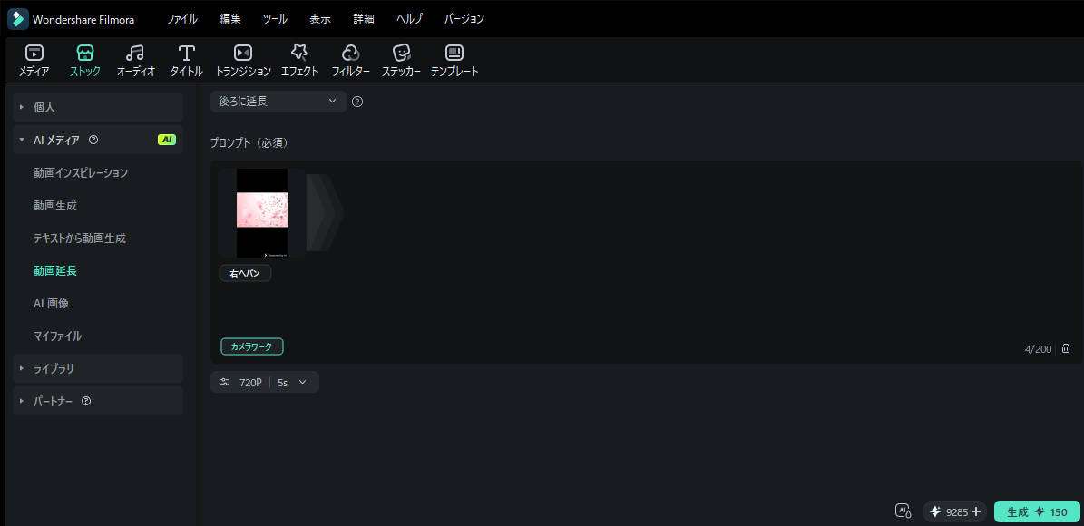Open the フィルター filters panel
This screenshot has width=1084, height=526.
[x=350, y=60]
